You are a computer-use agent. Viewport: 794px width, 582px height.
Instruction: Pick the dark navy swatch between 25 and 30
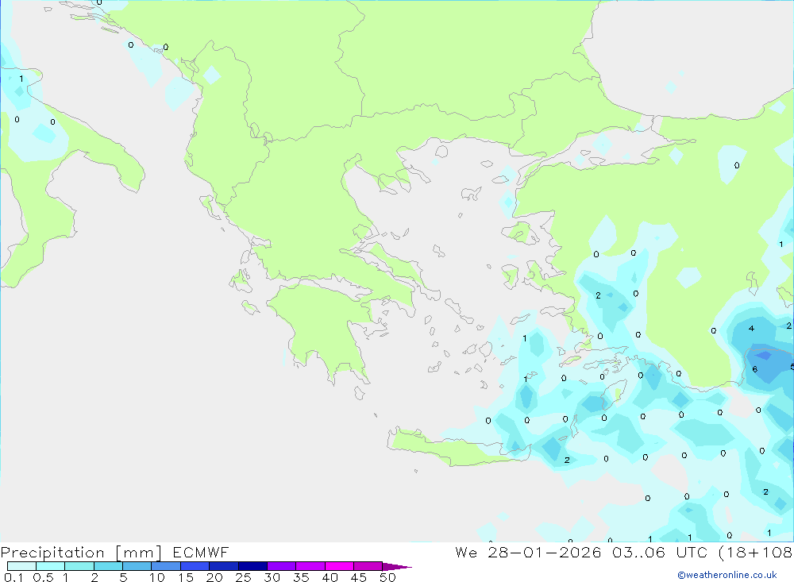point(252,566)
